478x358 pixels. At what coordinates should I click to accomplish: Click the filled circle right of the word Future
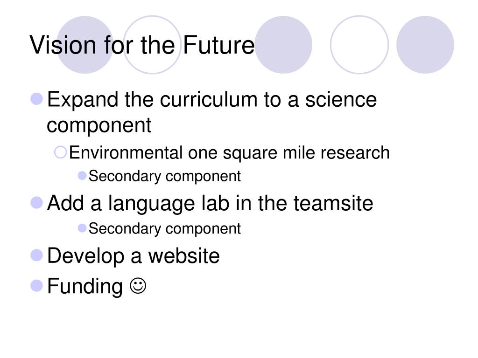tap(283, 45)
